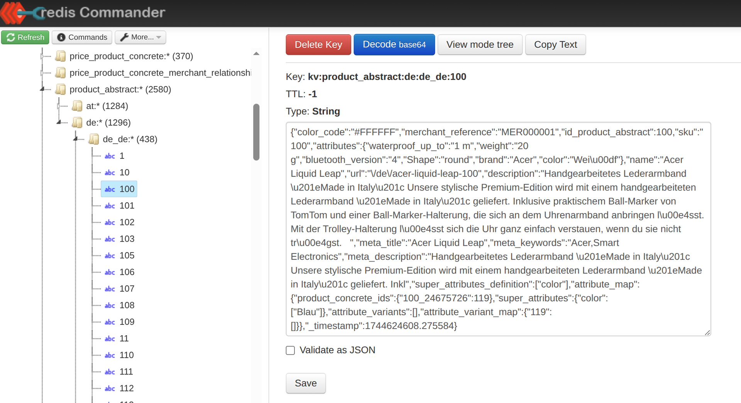Select key 112 in the tree

[127, 388]
